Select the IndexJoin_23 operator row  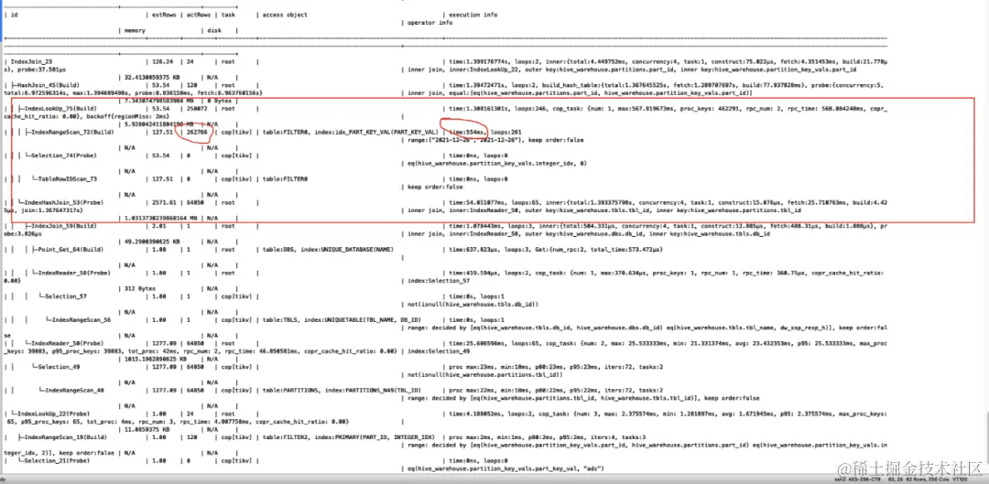pyautogui.click(x=445, y=62)
